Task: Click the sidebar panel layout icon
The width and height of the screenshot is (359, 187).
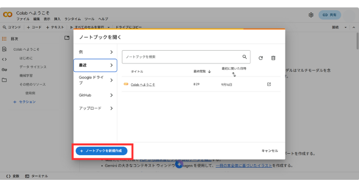Action: (67, 38)
